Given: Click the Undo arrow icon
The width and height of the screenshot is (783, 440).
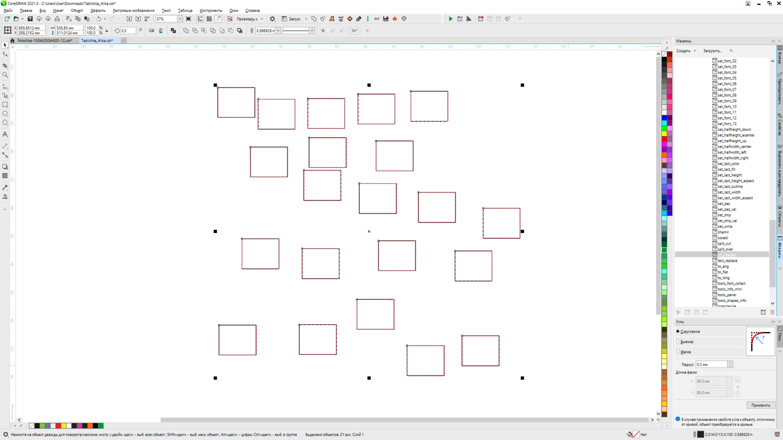Looking at the screenshot, I should [x=98, y=19].
